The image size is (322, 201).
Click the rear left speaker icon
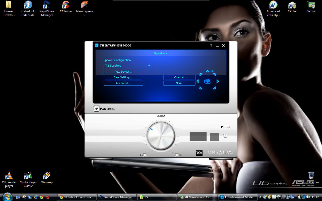(201, 88)
